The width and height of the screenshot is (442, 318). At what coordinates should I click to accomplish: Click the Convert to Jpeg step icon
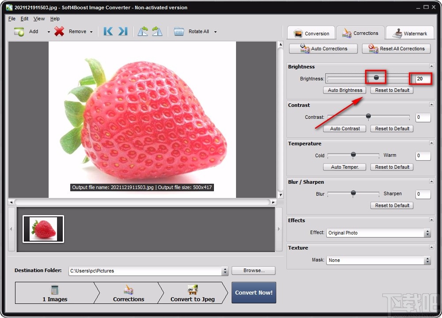(192, 290)
